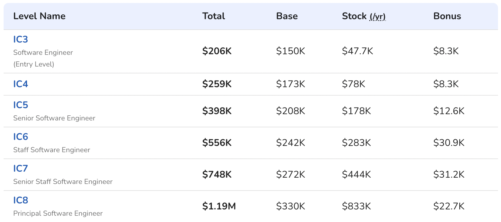Sort the table by Total column

tap(213, 16)
